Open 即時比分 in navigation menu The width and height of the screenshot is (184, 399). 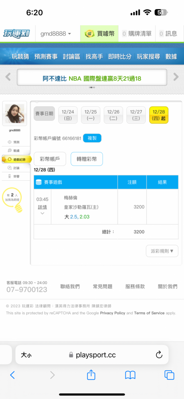[x=120, y=57]
